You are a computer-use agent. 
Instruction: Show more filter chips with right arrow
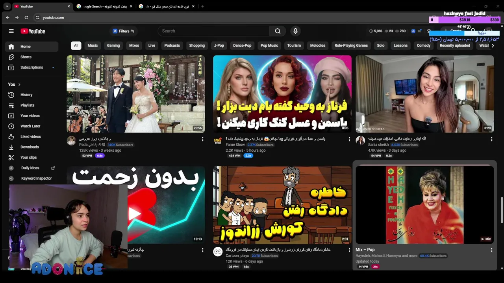493,46
